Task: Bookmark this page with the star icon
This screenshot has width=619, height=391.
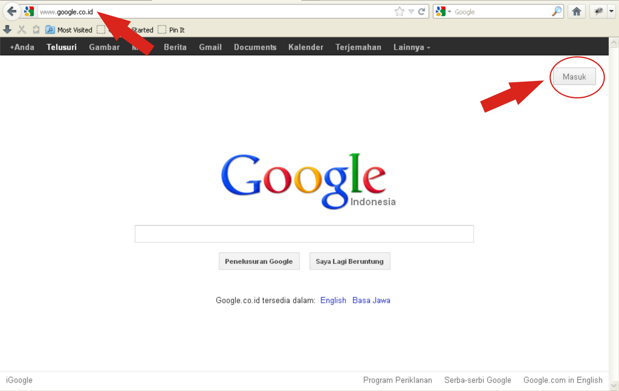Action: 400,12
